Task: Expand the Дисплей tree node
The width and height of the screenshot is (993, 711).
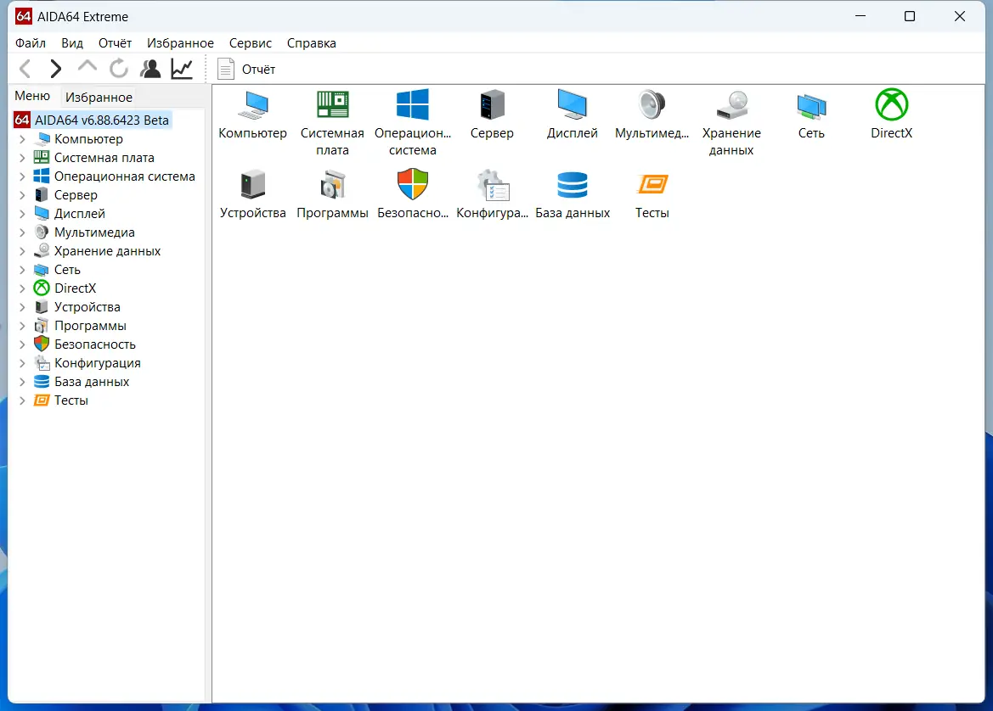Action: 22,214
